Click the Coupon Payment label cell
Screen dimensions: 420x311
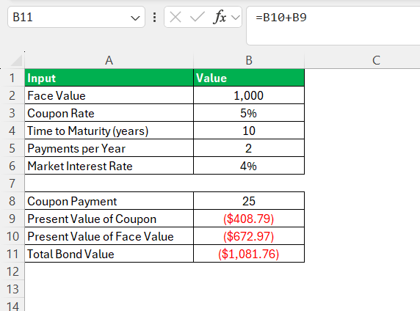(x=109, y=201)
